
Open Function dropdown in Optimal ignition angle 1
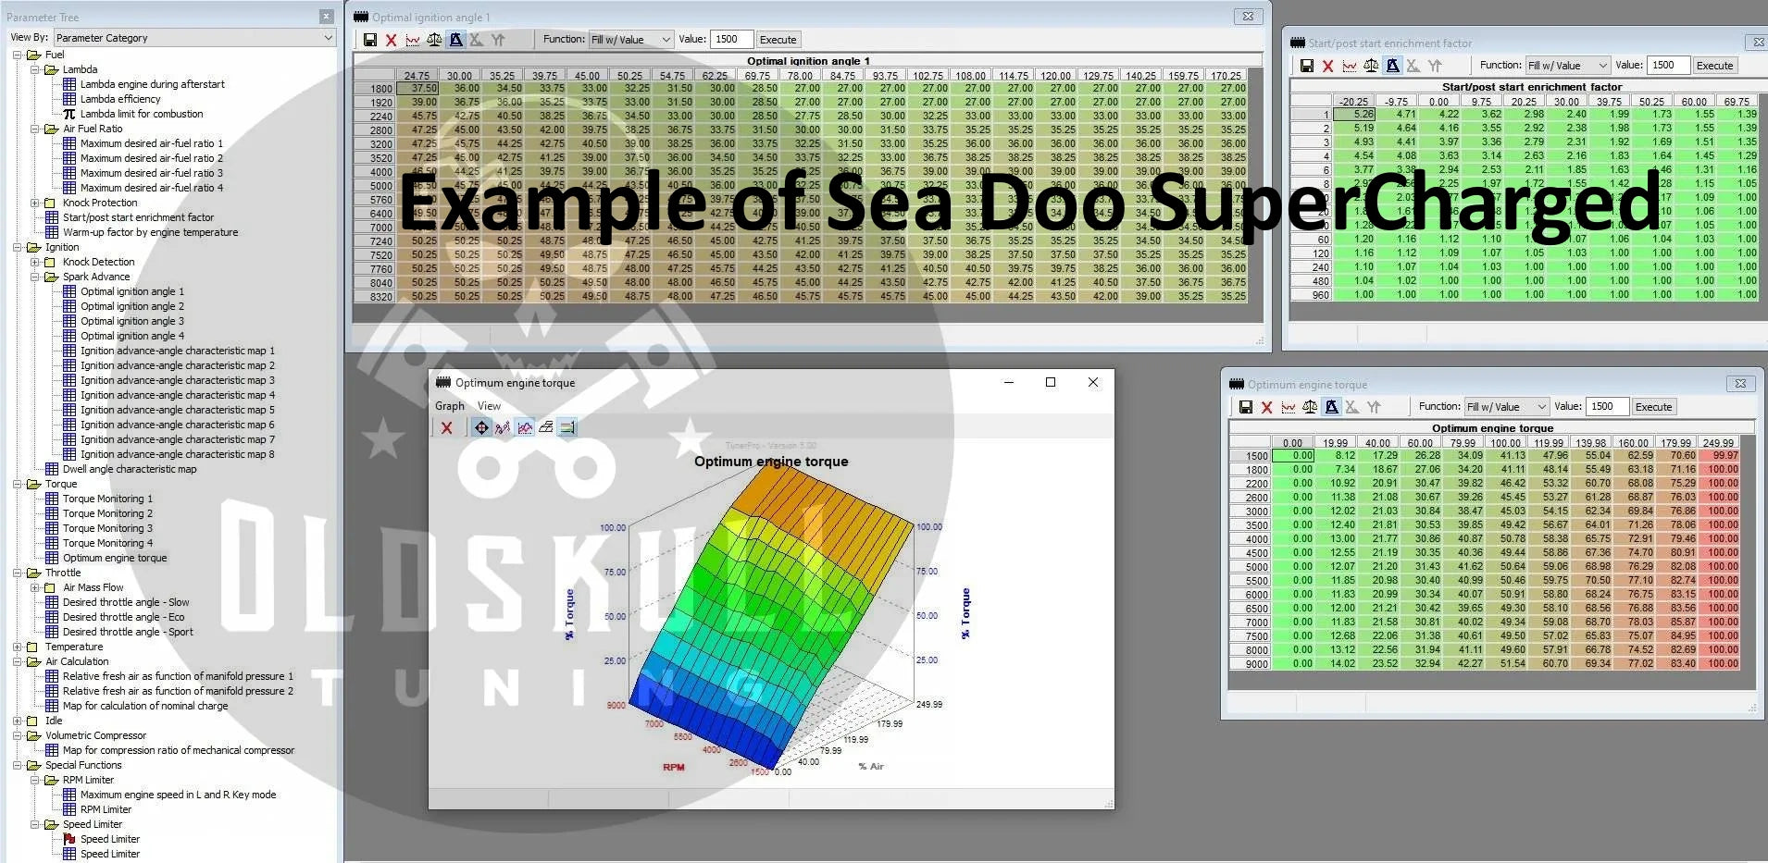pos(630,40)
